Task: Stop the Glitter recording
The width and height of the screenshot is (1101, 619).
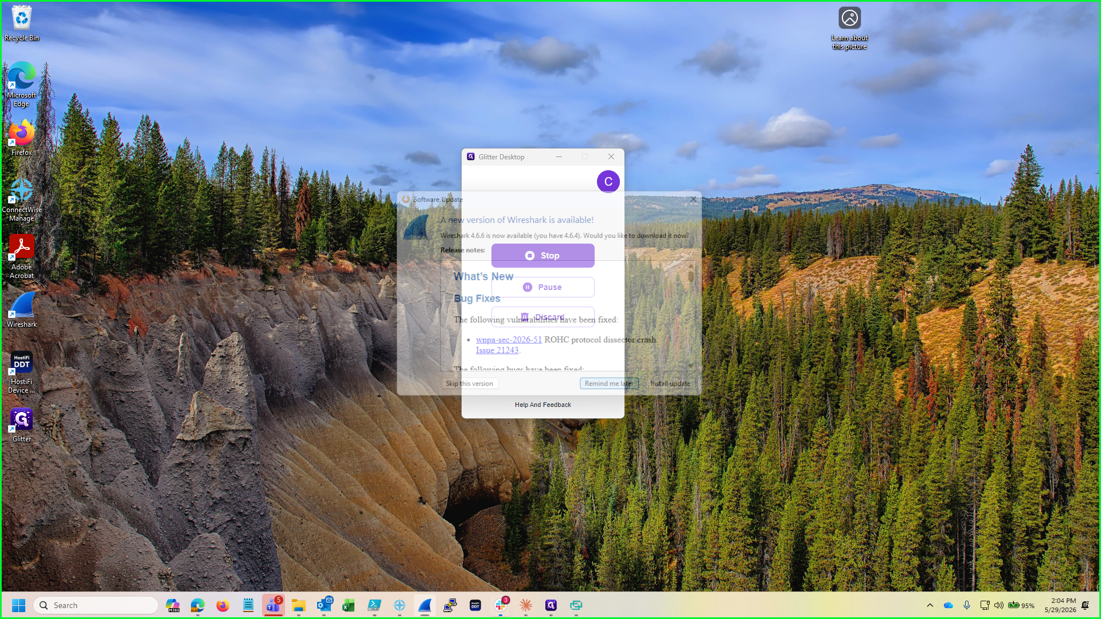Action: [x=542, y=256]
